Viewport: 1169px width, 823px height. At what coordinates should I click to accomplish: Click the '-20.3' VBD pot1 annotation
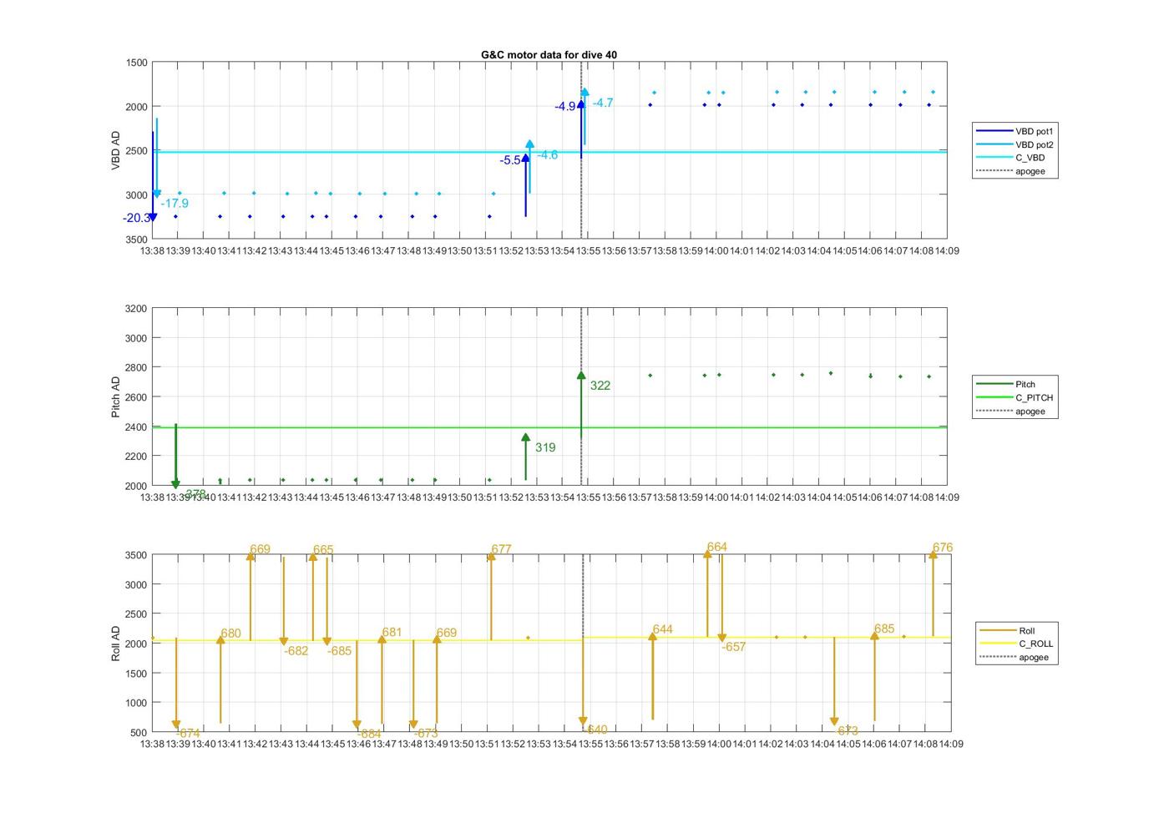[x=136, y=218]
